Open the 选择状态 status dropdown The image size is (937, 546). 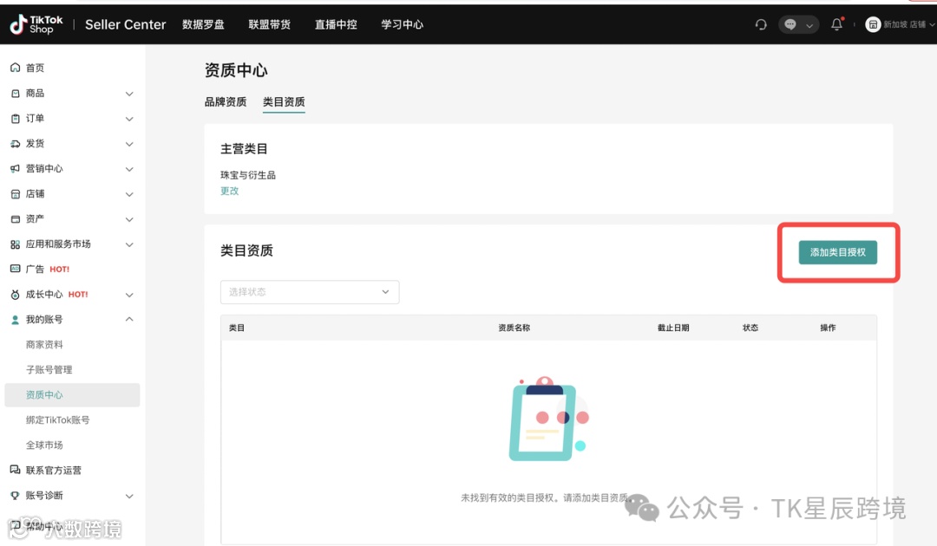[310, 292]
